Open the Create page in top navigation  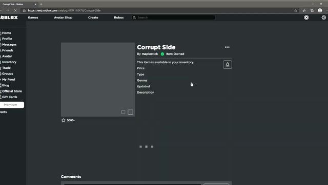point(93,17)
